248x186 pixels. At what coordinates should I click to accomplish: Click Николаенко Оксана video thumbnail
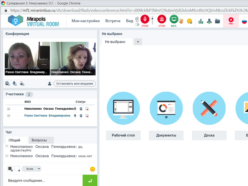(73, 58)
